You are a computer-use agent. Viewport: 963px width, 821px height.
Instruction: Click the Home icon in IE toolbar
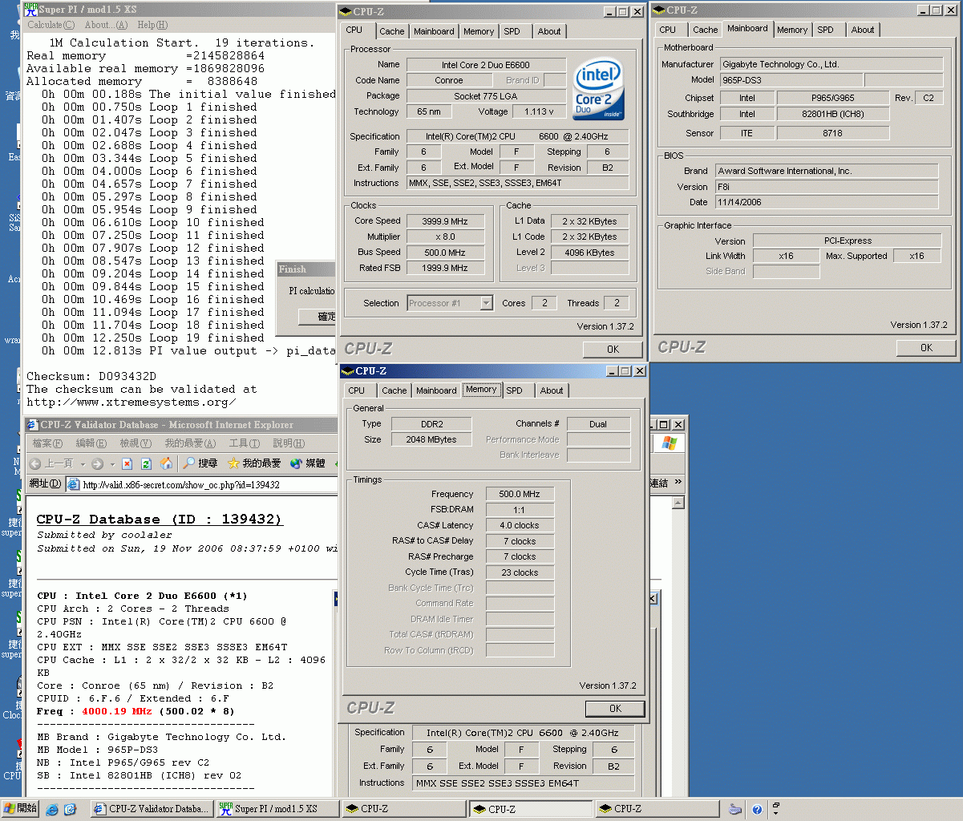166,463
